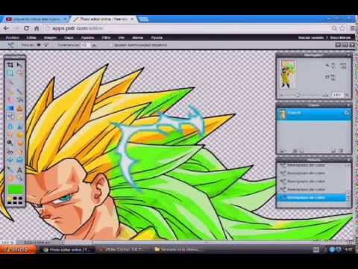Select the Sharpen tool

(x=20, y=126)
